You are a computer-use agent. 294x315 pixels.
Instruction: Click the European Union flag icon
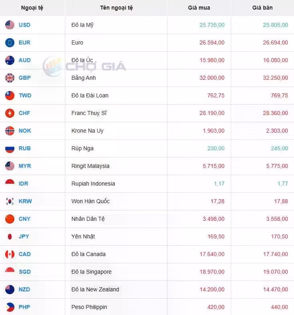tap(10, 42)
